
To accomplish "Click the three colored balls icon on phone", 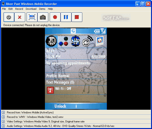I will coord(64,41).
